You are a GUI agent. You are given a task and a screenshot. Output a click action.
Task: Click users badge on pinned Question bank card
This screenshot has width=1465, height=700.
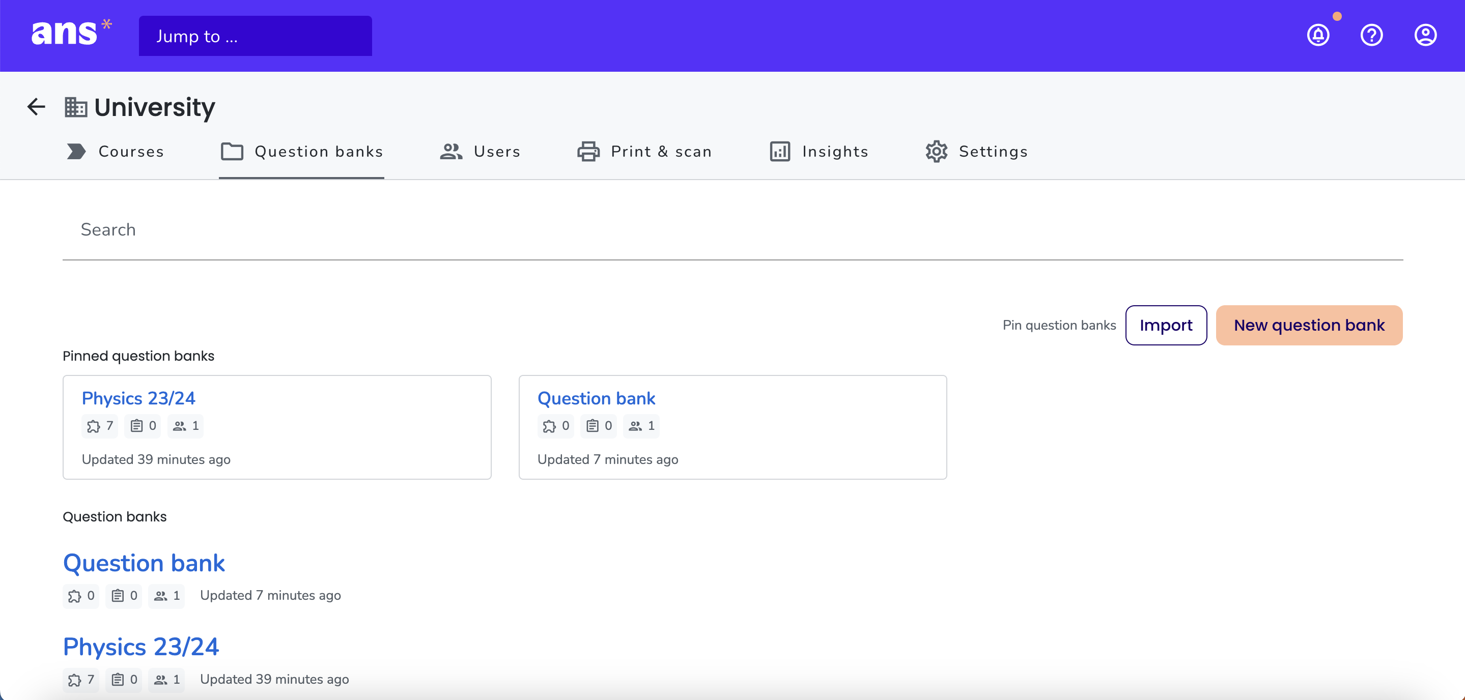641,426
